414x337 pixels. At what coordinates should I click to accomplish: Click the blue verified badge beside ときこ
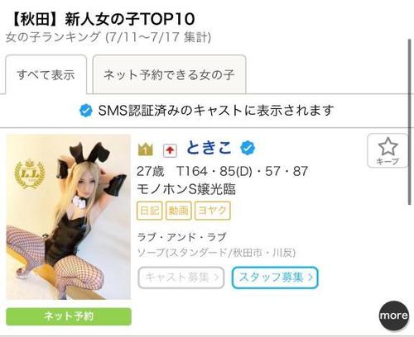point(248,148)
